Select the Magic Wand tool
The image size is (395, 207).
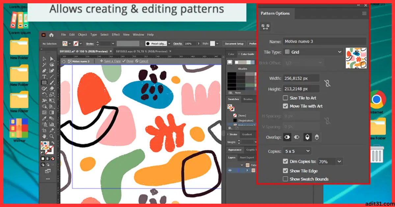[x=44, y=65]
